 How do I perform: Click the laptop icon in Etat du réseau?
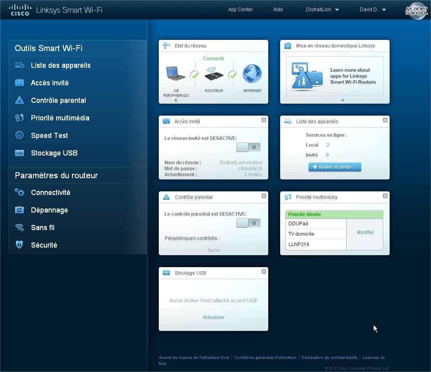pyautogui.click(x=176, y=73)
